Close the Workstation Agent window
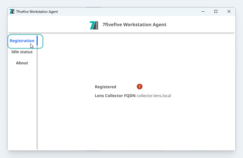 (229, 12)
